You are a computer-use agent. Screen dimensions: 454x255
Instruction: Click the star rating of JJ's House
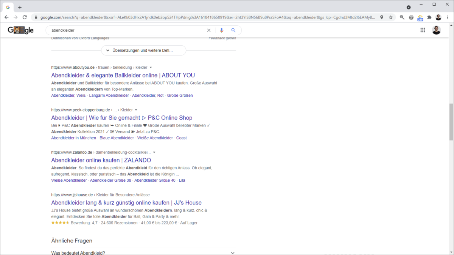60,223
